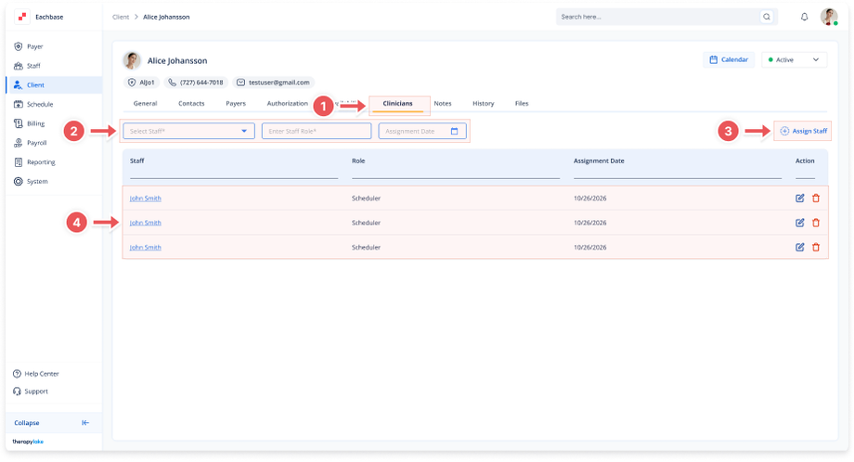Click the search magnifier icon
This screenshot has height=462, width=854.
pos(766,17)
